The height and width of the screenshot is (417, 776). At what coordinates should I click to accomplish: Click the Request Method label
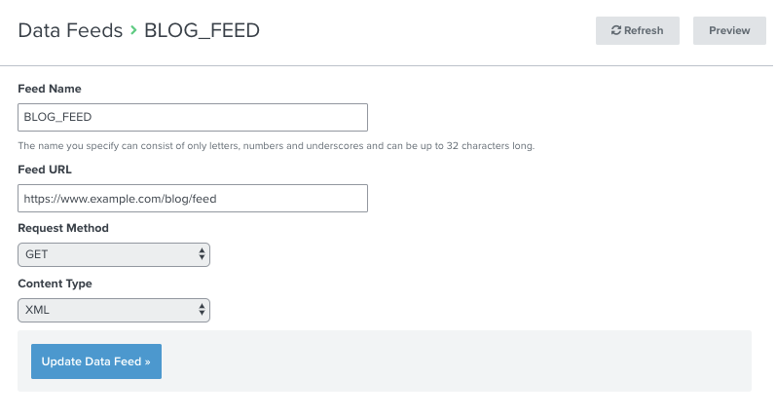63,228
